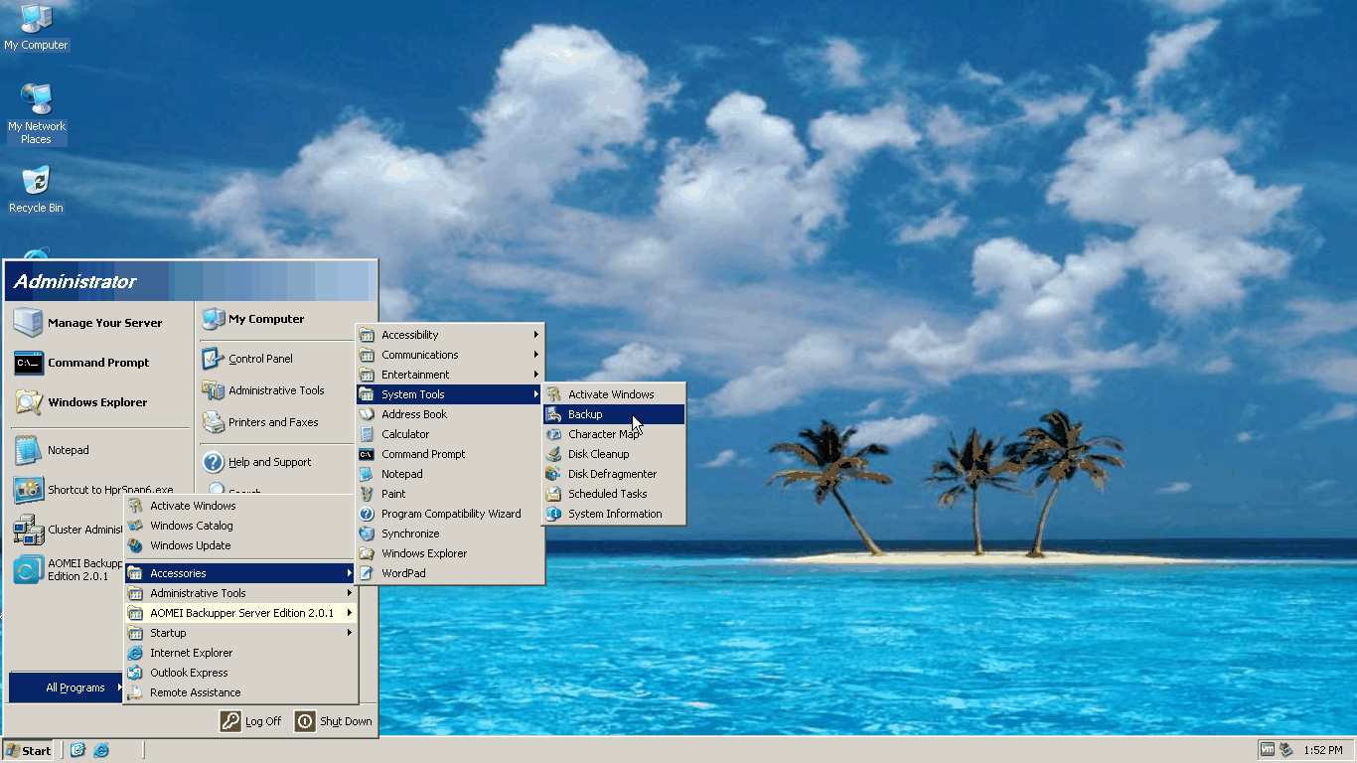Viewport: 1357px width, 763px height.
Task: Open Control Panel from Start menu
Action: (x=260, y=359)
